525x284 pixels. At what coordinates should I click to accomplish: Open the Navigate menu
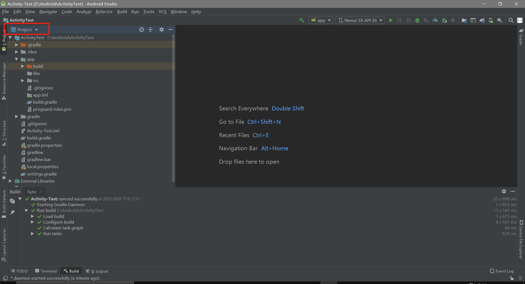pos(48,11)
